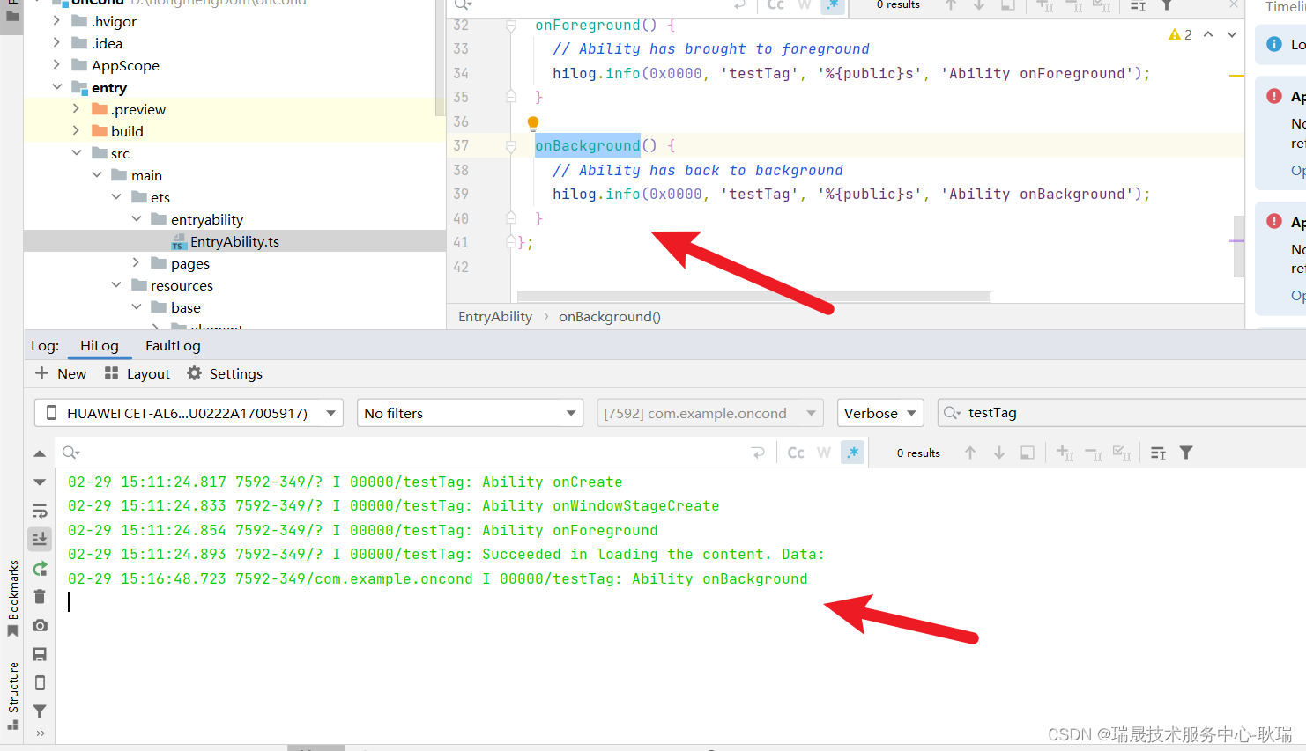Click the editor horizontal scrollbar
Image resolution: width=1306 pixels, height=751 pixels.
pos(753,297)
